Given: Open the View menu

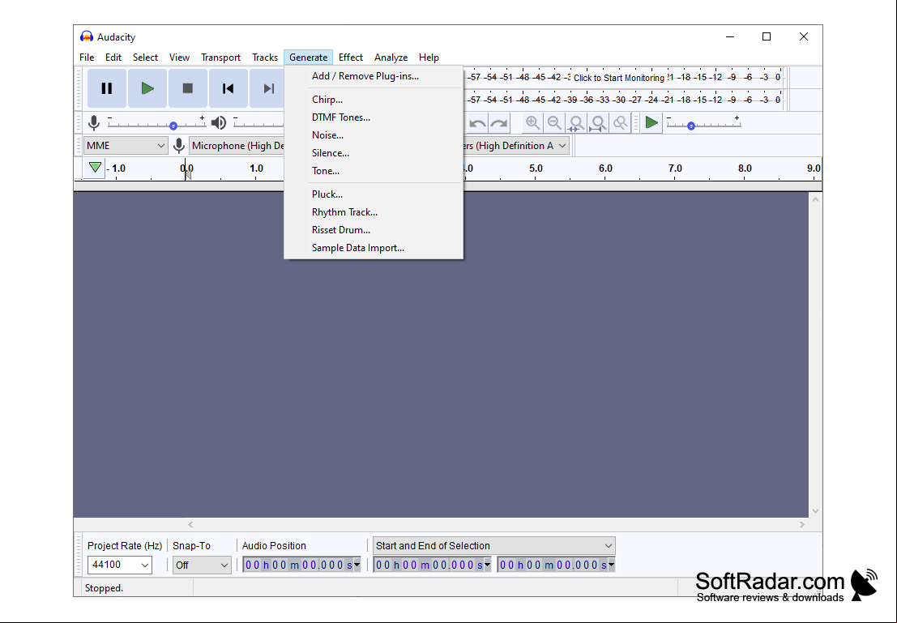Looking at the screenshot, I should (x=179, y=58).
